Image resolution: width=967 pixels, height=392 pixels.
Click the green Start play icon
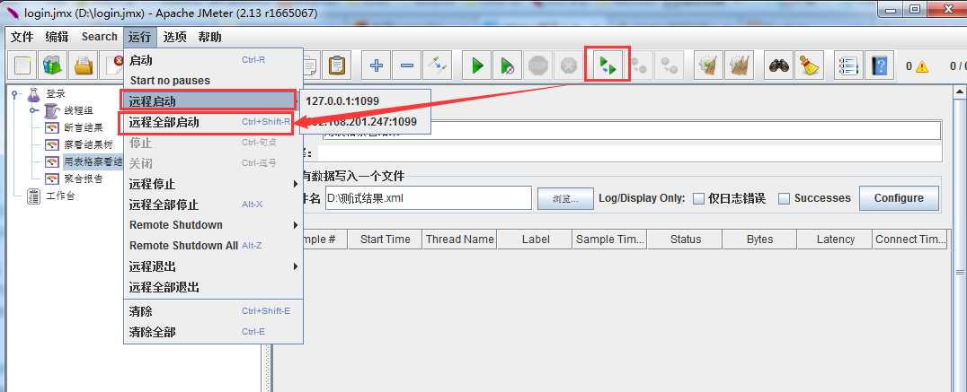coord(477,65)
